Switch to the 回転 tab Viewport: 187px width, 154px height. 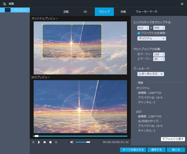tap(66, 12)
